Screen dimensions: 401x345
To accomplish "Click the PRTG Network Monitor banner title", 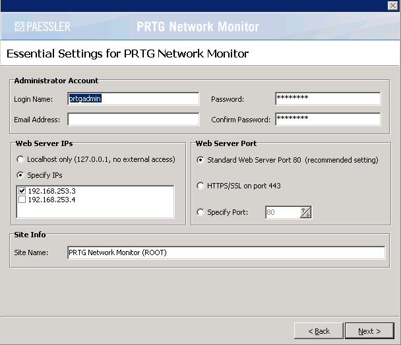I will [198, 26].
